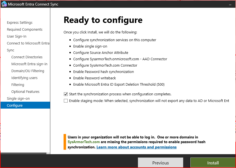Click 'Enable Password writeback' item
236x168 pixels.
click(95, 78)
